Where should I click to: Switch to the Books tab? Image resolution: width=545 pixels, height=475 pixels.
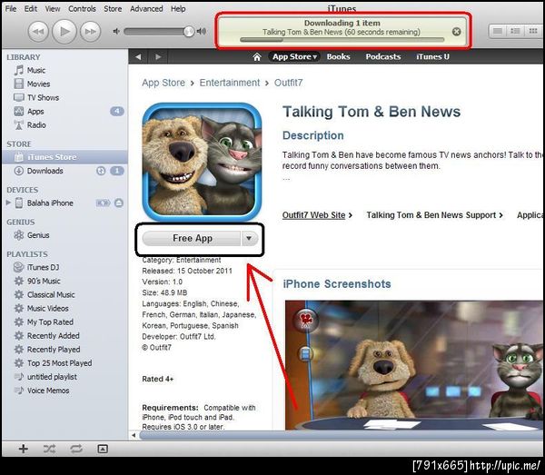(338, 56)
